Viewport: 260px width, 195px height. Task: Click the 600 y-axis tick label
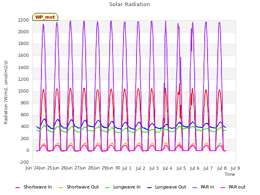pos(25,115)
